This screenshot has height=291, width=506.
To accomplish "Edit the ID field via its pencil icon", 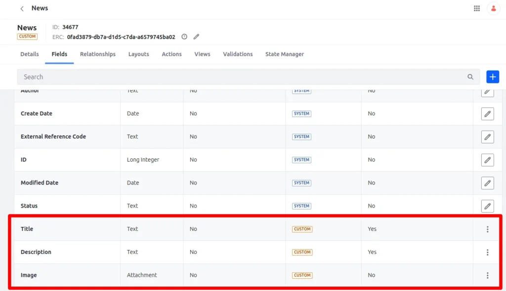I will click(487, 160).
